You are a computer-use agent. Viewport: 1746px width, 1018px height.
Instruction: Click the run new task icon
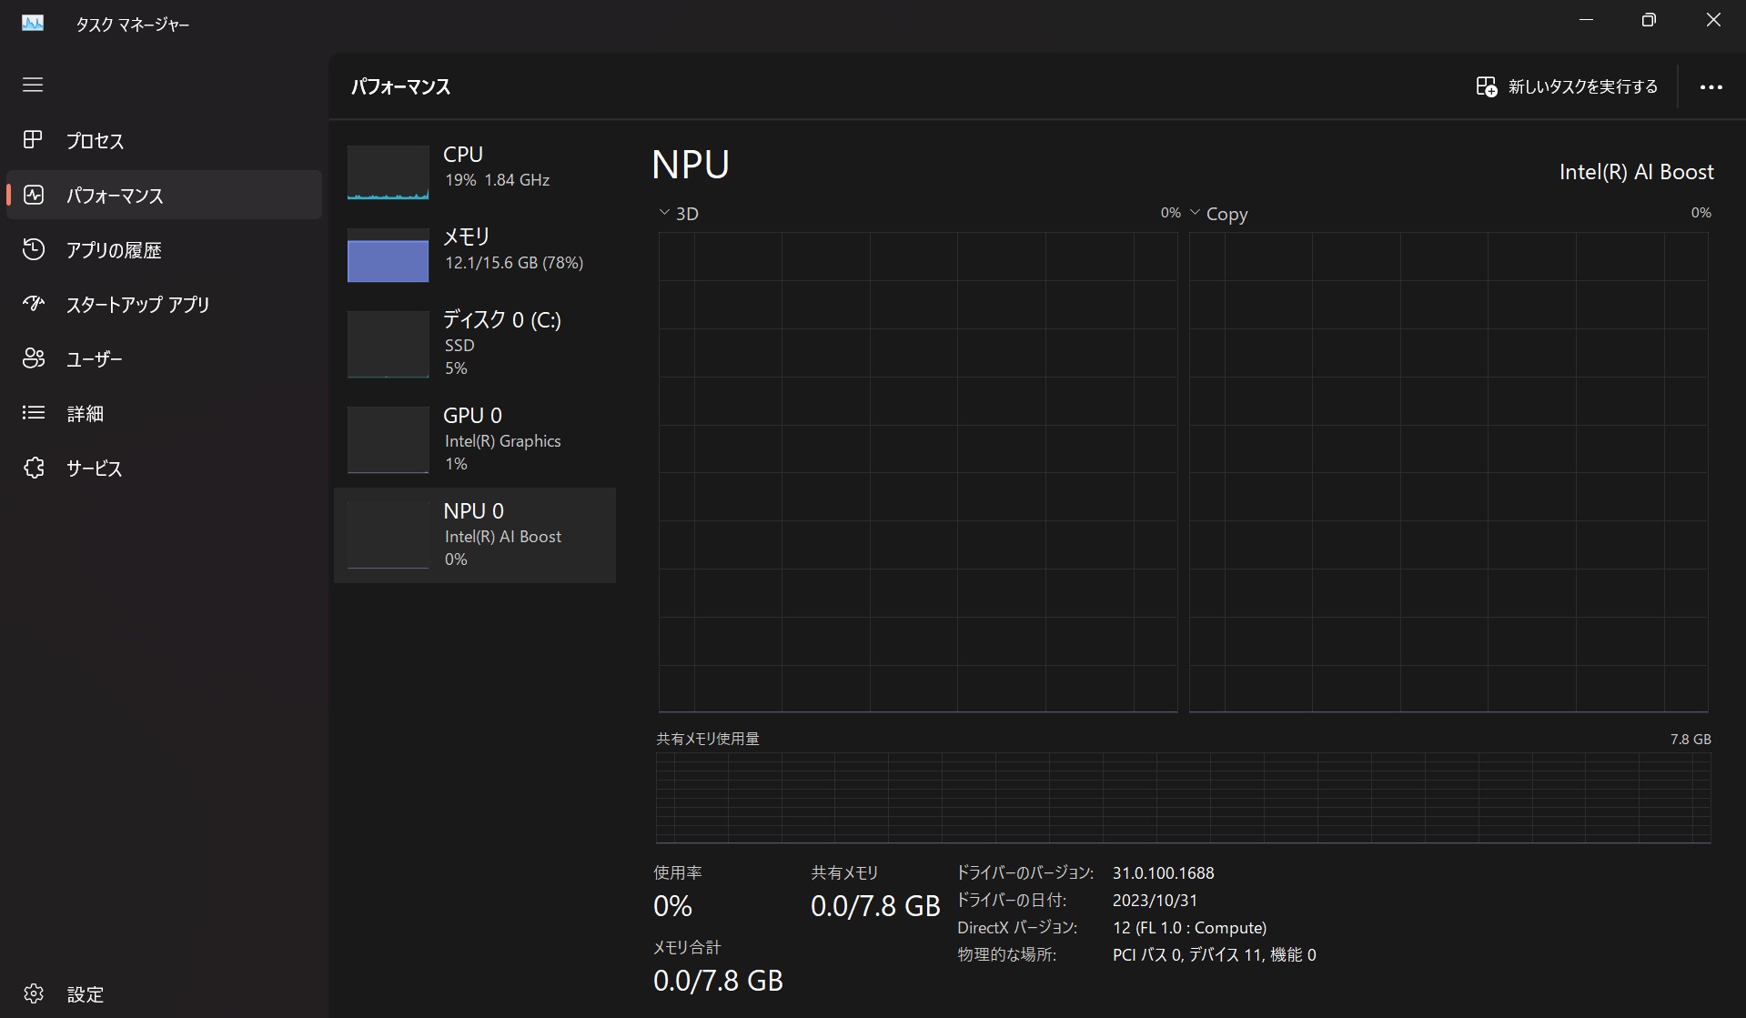1486,86
